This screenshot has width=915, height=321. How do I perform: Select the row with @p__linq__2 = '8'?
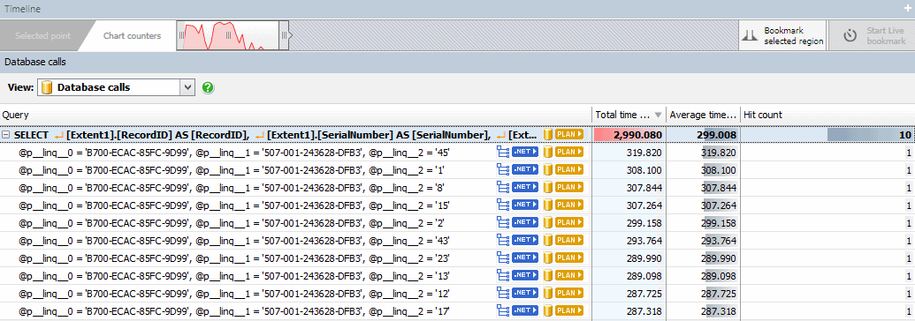pos(458,187)
